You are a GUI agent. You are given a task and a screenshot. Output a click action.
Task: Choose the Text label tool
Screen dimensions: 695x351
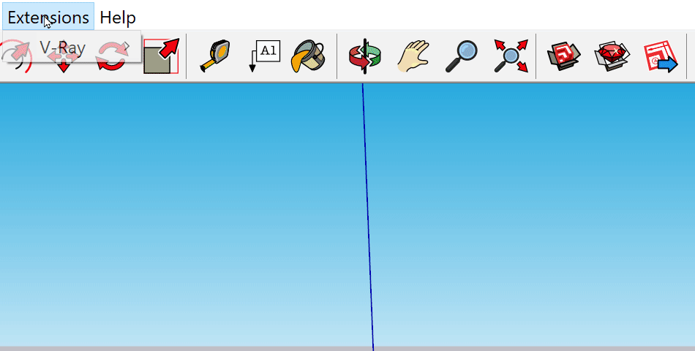[x=265, y=56]
